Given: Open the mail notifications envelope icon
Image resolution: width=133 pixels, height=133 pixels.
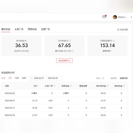Looking at the screenshot, I should pos(104,17).
